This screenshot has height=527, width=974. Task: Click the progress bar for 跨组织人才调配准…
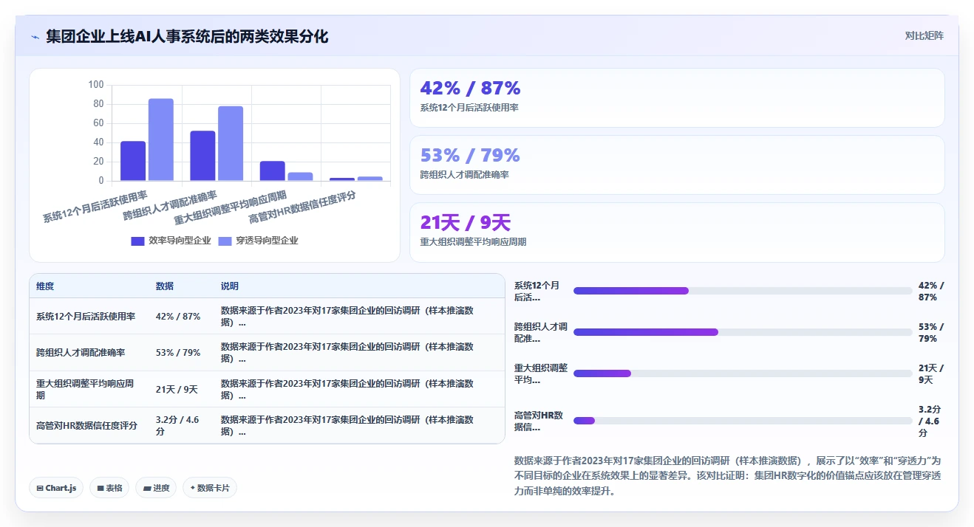tap(743, 332)
